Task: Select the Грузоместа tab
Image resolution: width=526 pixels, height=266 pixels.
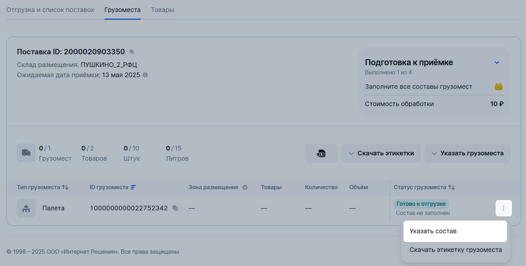Action: coord(122,10)
